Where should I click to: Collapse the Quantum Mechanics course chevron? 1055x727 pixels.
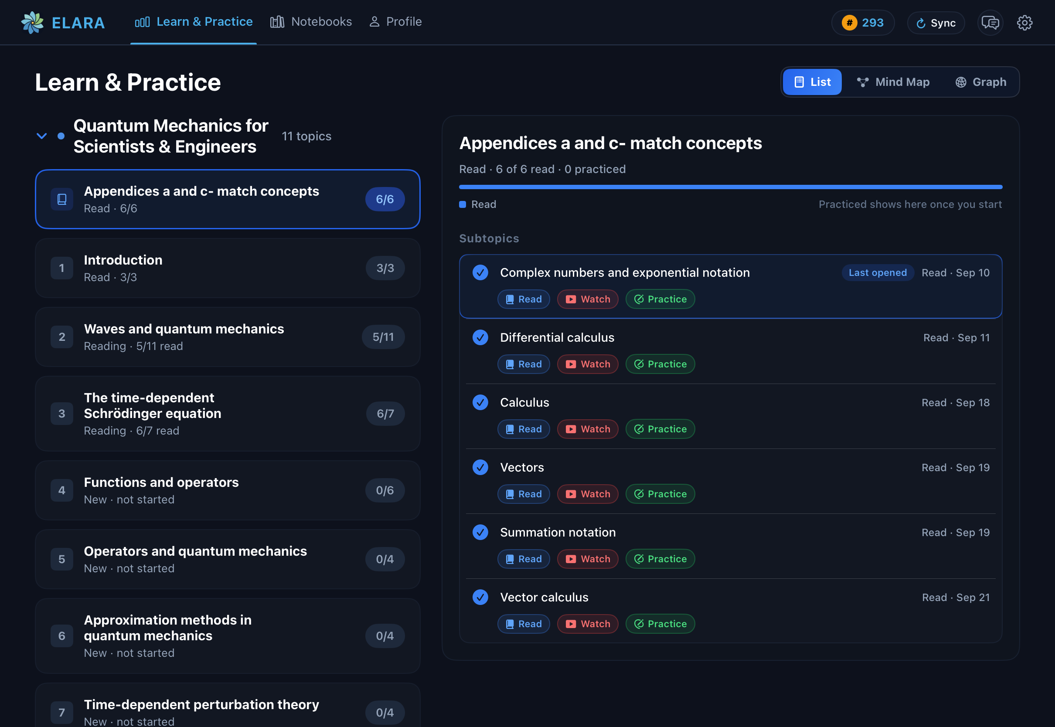click(41, 136)
